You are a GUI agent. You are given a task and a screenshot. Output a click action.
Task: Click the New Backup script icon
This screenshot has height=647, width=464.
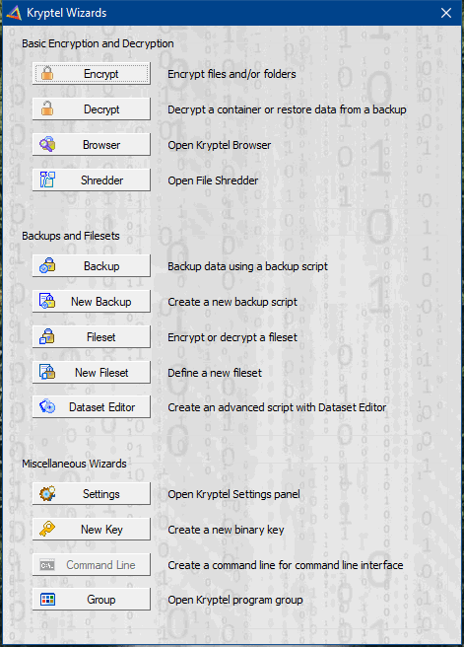(x=47, y=301)
